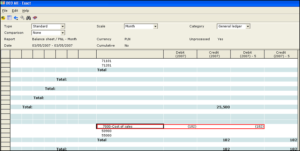The width and height of the screenshot is (300, 151).
Task: Open the File menu
Action: (x=5, y=11)
